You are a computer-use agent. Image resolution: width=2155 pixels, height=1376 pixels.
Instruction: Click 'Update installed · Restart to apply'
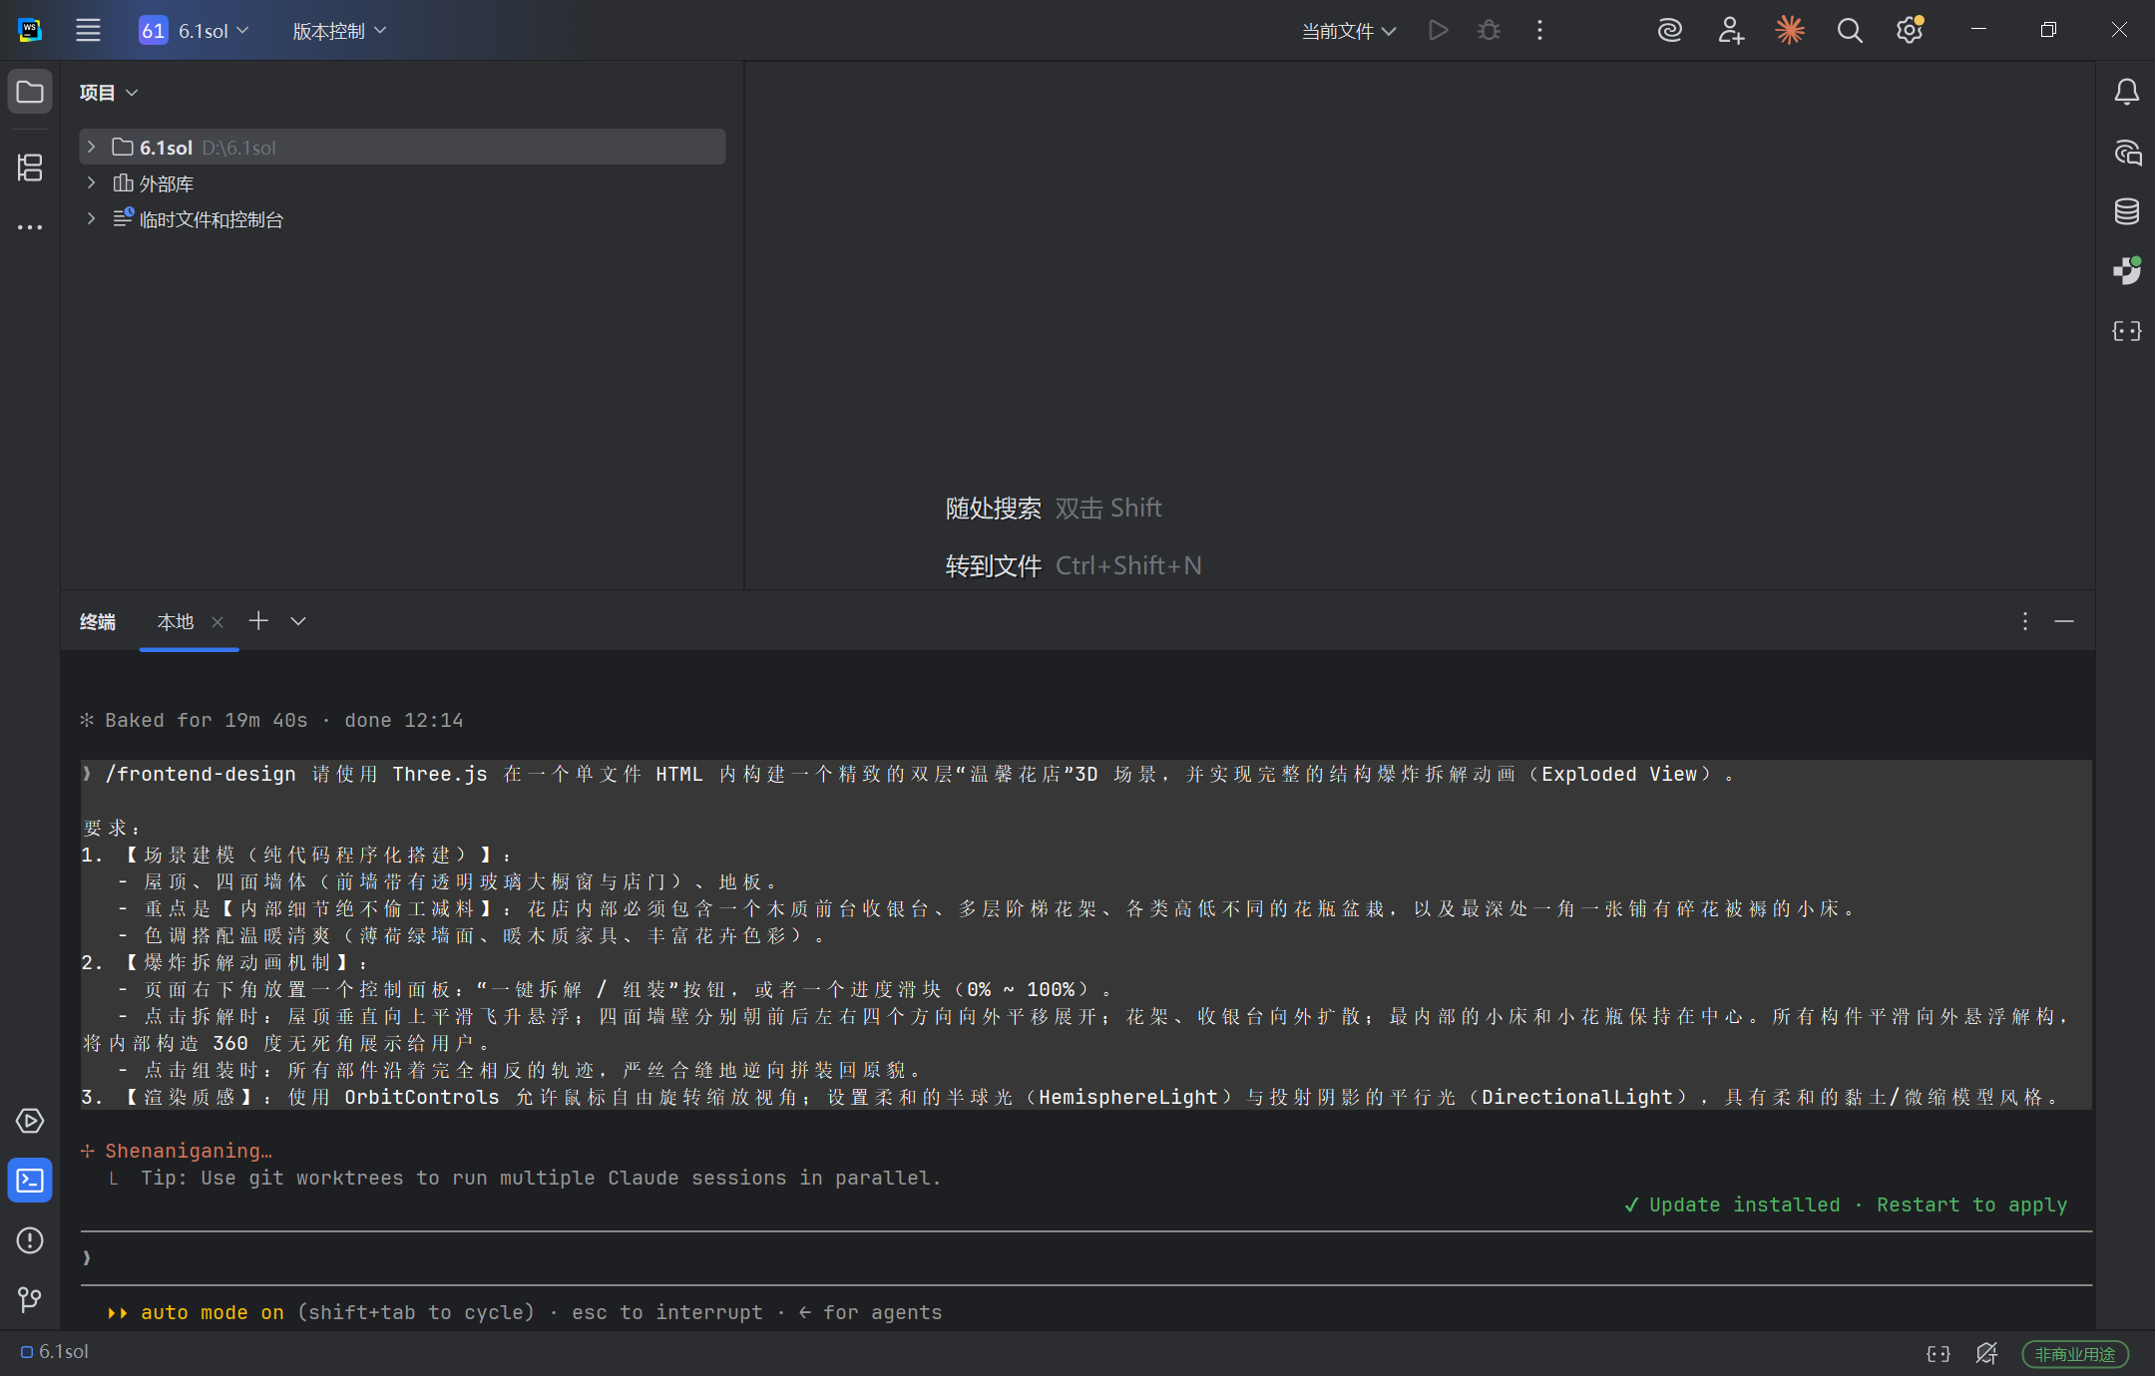click(x=1846, y=1204)
